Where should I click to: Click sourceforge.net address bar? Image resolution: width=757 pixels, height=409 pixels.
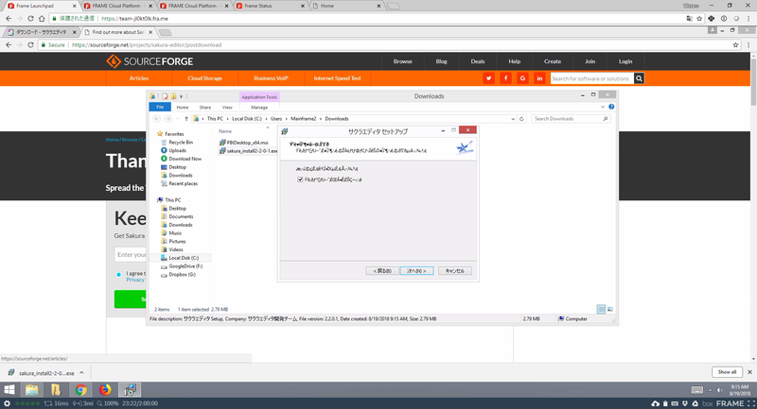click(x=384, y=44)
